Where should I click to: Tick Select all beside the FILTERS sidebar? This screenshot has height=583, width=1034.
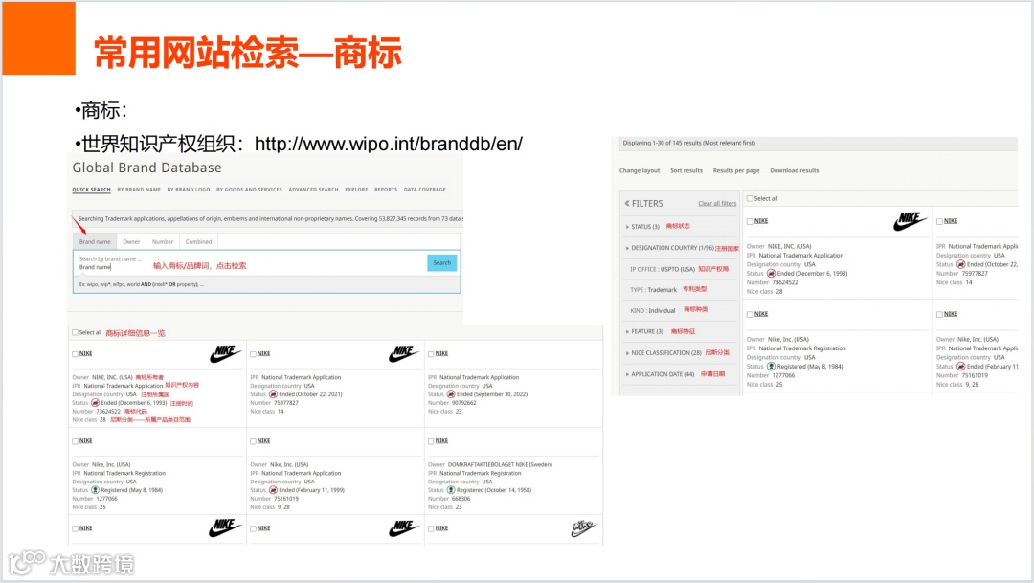click(750, 198)
